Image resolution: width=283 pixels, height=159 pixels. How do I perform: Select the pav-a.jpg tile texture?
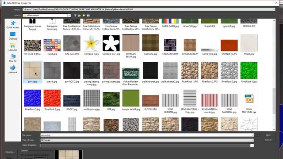[x=32, y=71]
